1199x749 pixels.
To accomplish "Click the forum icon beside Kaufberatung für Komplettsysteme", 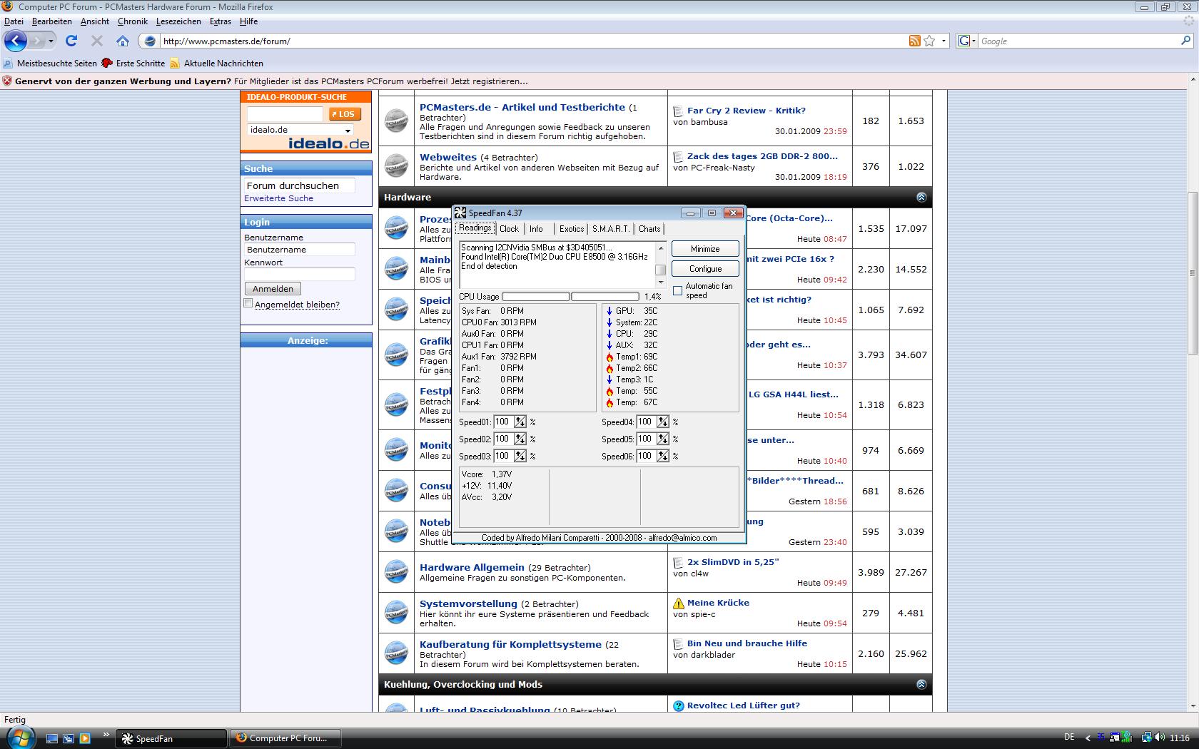I will tap(396, 653).
